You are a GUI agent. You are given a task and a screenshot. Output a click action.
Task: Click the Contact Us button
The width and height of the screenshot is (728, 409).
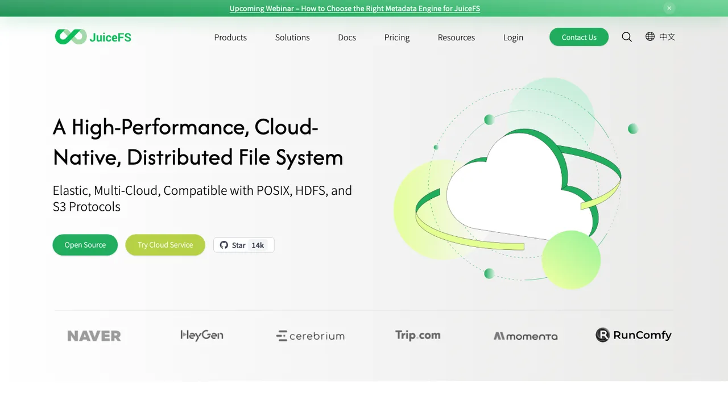tap(579, 37)
